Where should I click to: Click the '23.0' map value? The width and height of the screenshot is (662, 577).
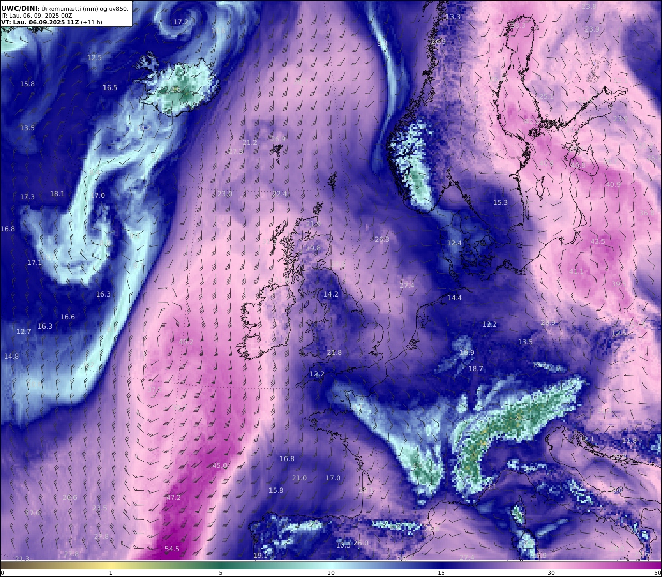[x=224, y=194]
